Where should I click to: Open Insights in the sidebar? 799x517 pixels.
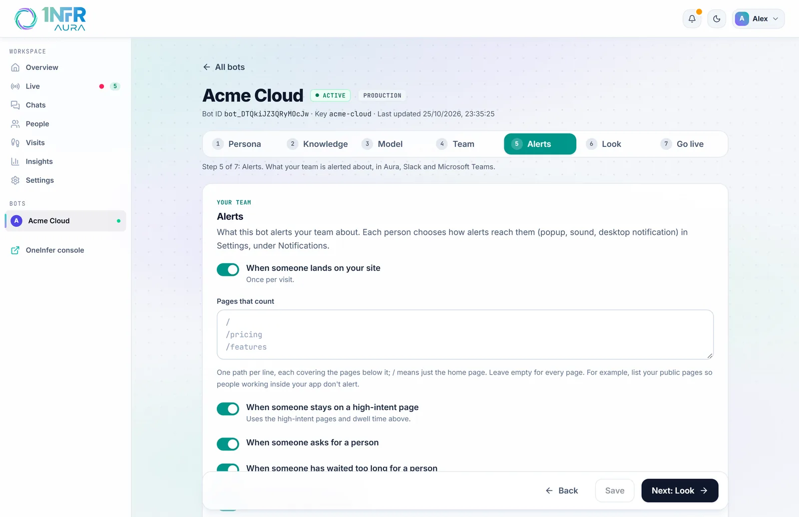tap(65, 161)
